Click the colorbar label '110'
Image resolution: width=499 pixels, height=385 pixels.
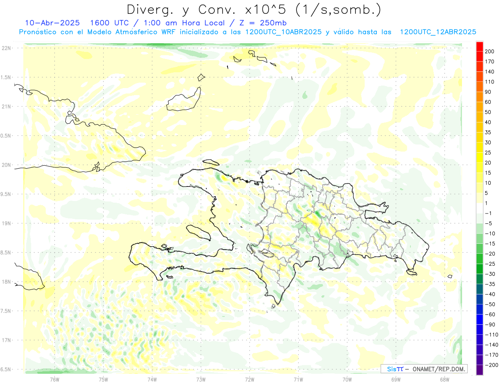(x=490, y=82)
